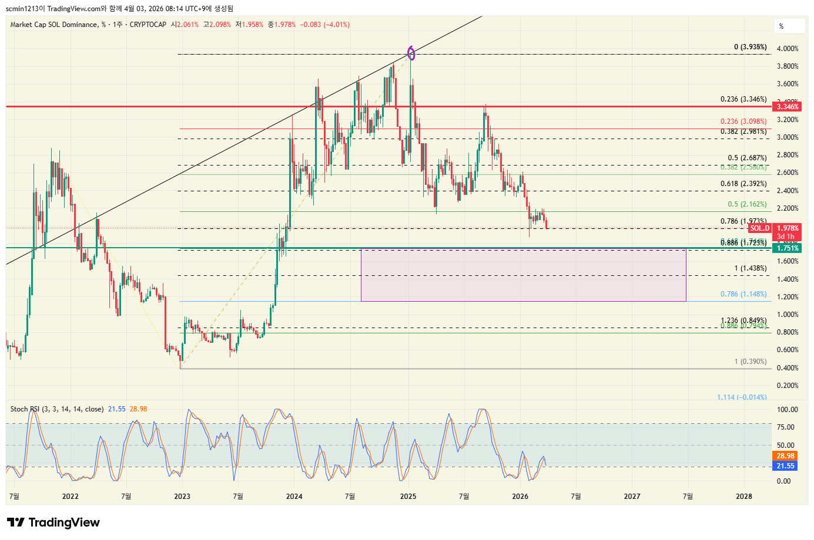
Task: Select the Fibonacci 0.618 (2.392%) level label
Action: click(x=743, y=184)
